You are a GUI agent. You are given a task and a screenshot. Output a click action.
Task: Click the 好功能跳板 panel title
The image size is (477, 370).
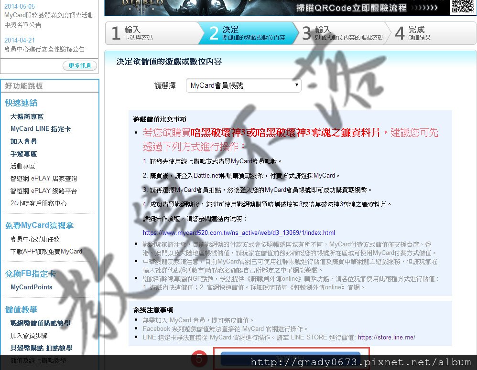pyautogui.click(x=24, y=86)
